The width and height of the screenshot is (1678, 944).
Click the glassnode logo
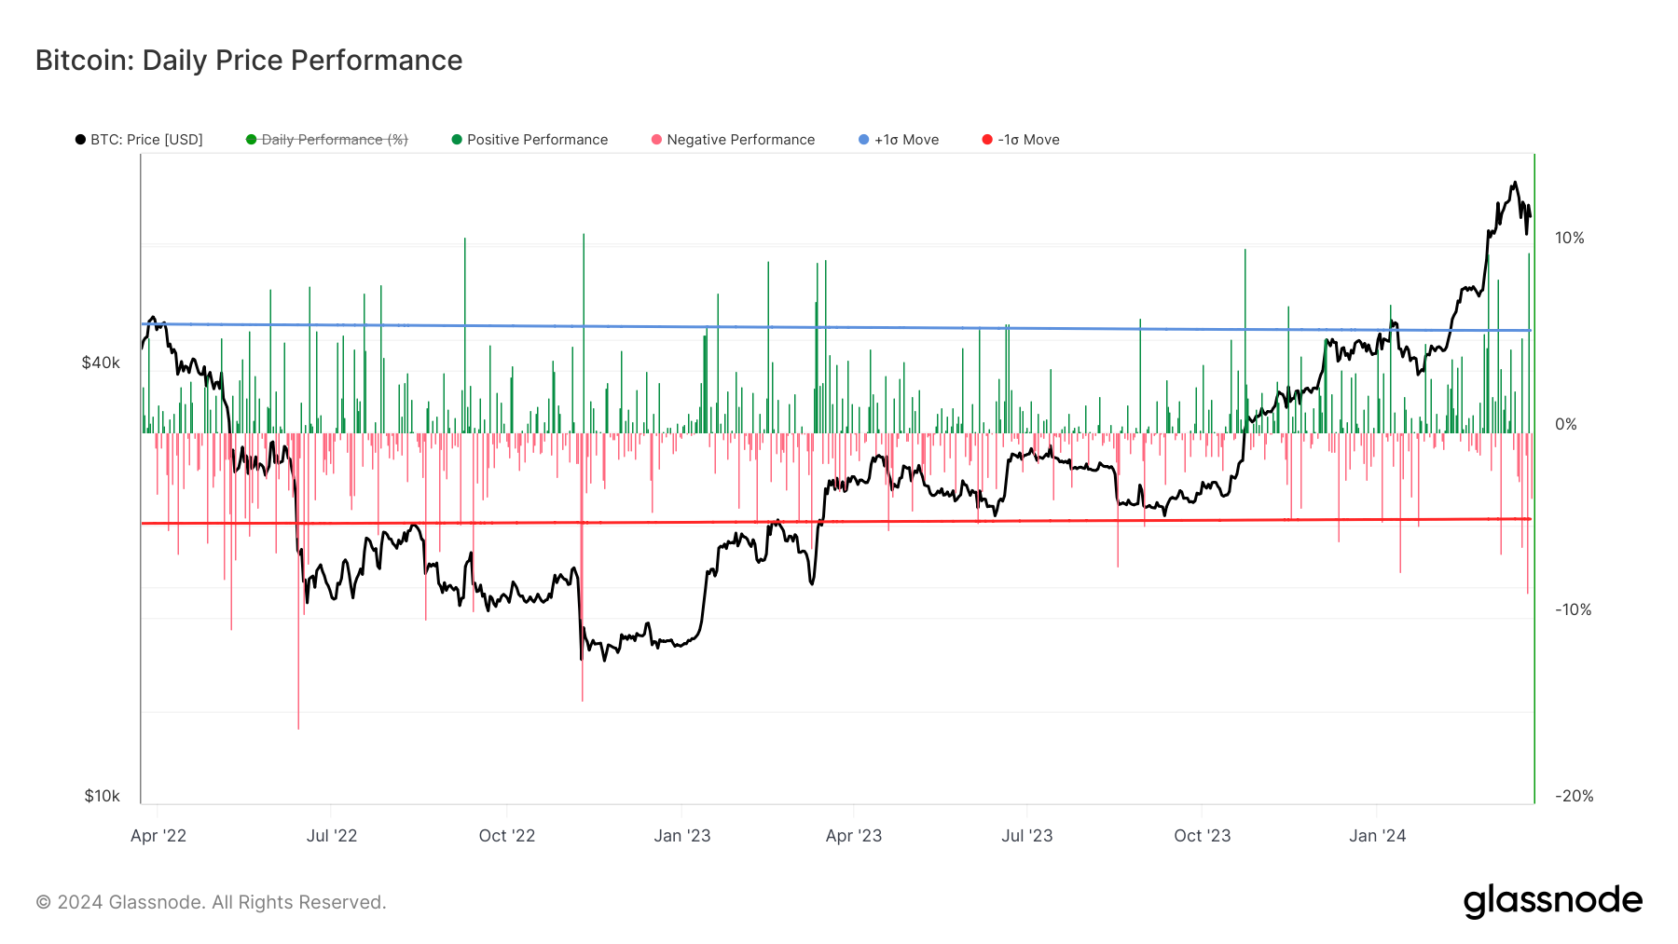pyautogui.click(x=1552, y=901)
